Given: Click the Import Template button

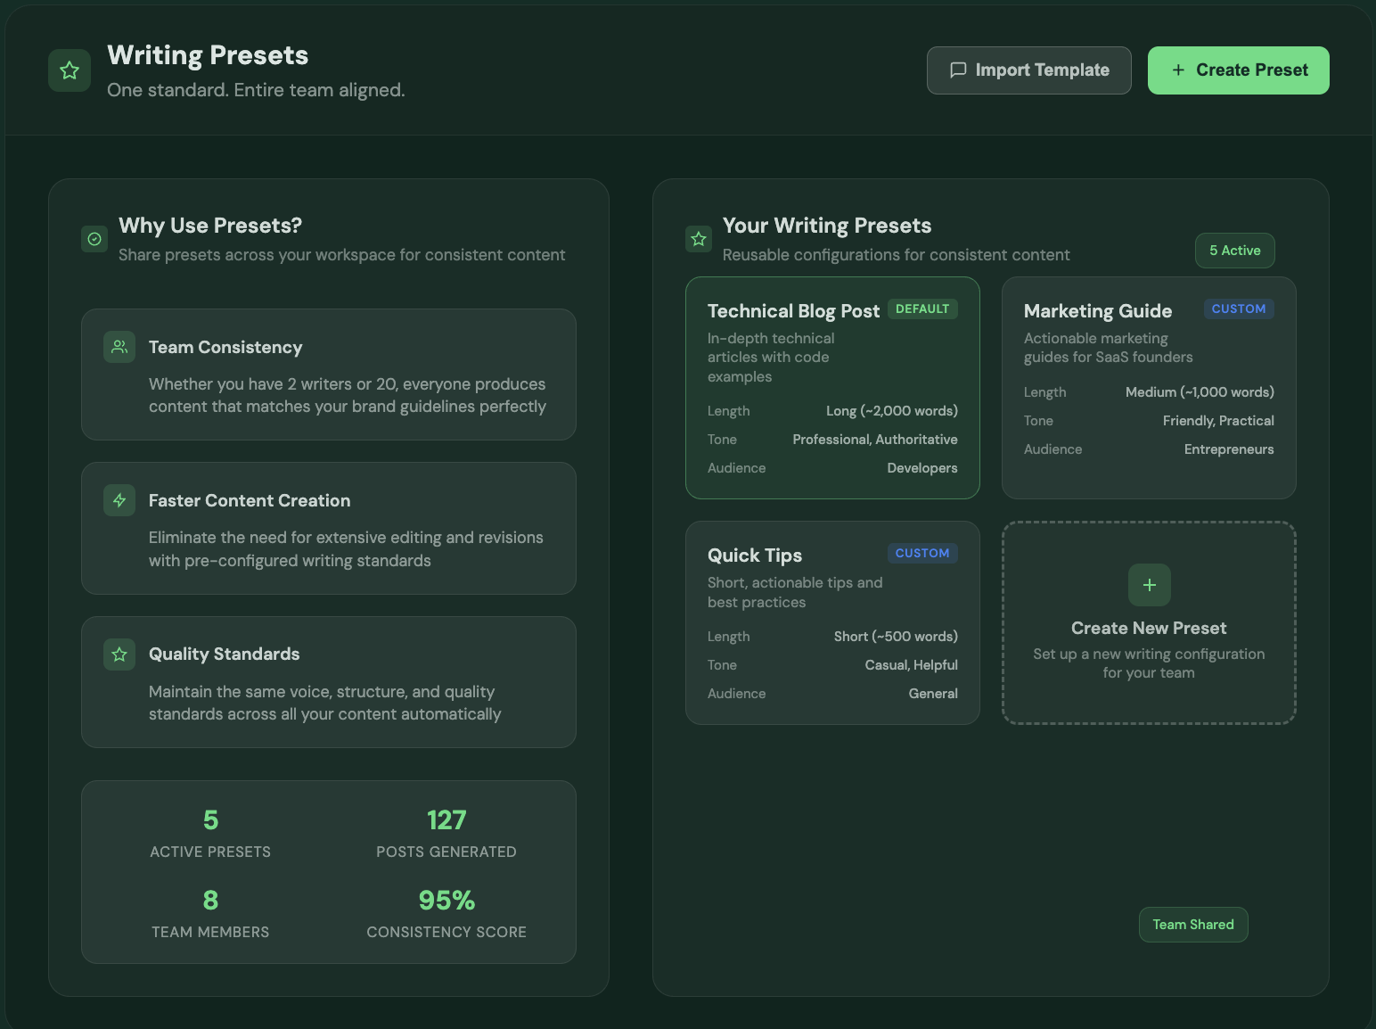Looking at the screenshot, I should coord(1028,70).
